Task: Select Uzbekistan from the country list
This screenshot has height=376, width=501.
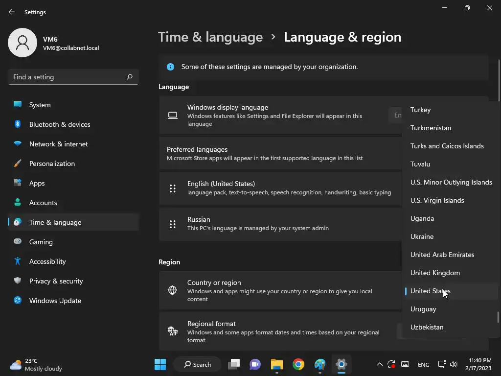Action: (450, 327)
